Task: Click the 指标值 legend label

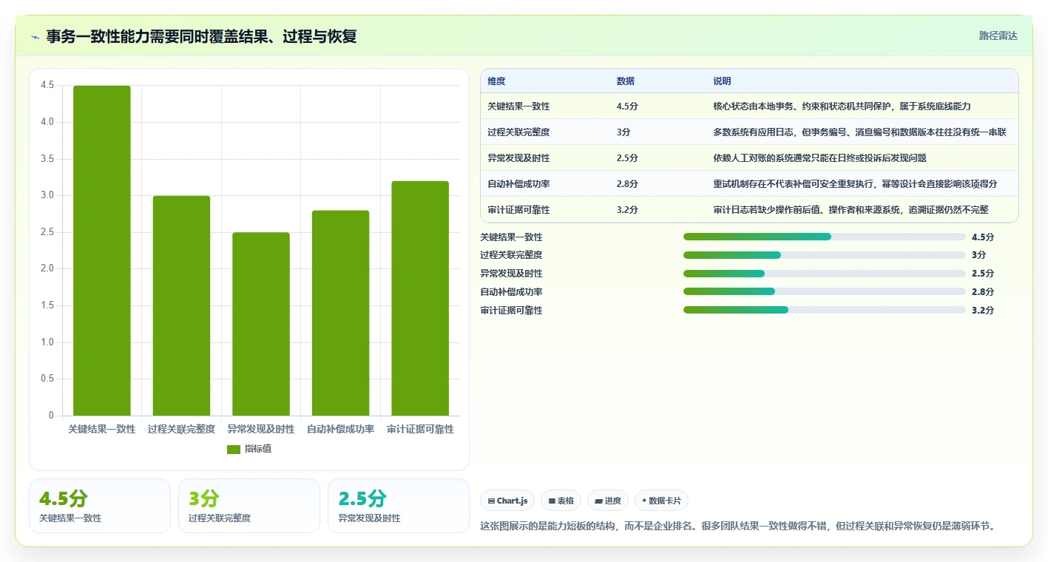Action: pyautogui.click(x=258, y=449)
